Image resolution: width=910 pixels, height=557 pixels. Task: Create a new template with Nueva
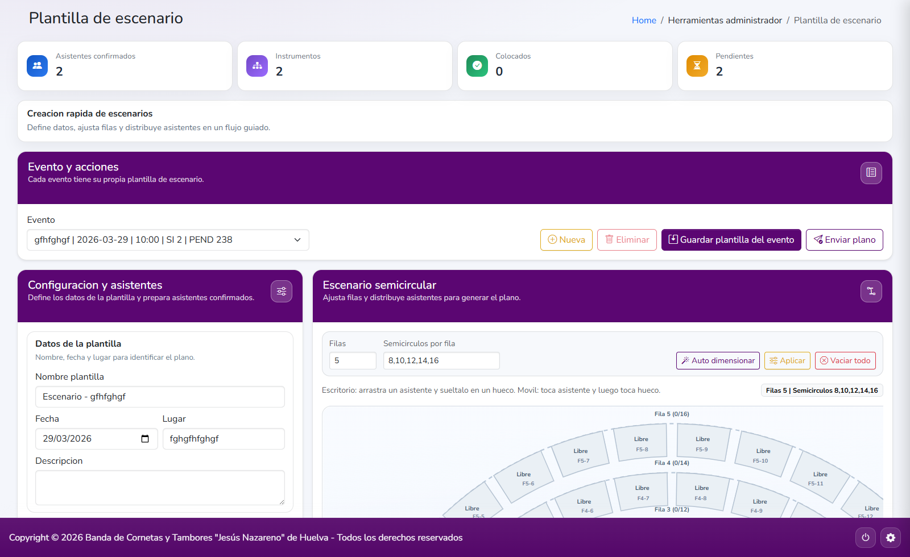coord(566,240)
